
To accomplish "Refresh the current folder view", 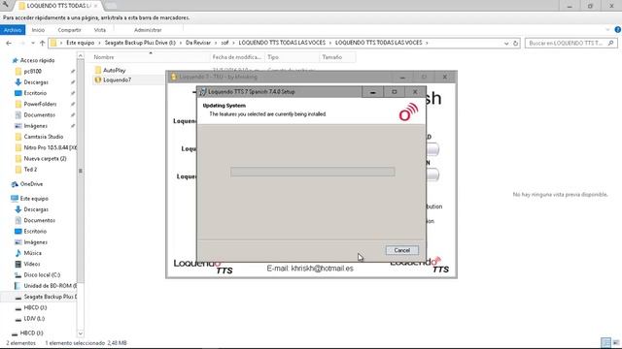I will 516,43.
